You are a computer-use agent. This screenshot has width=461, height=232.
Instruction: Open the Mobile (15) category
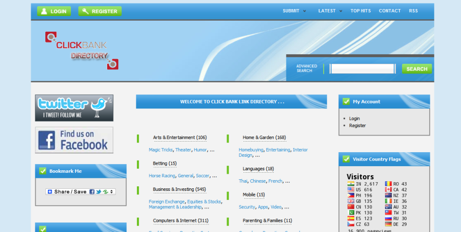(254, 195)
